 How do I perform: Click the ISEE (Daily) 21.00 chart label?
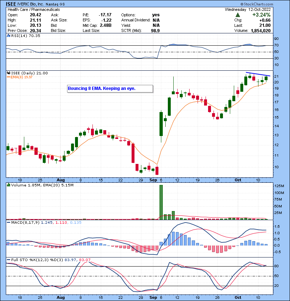29,73
